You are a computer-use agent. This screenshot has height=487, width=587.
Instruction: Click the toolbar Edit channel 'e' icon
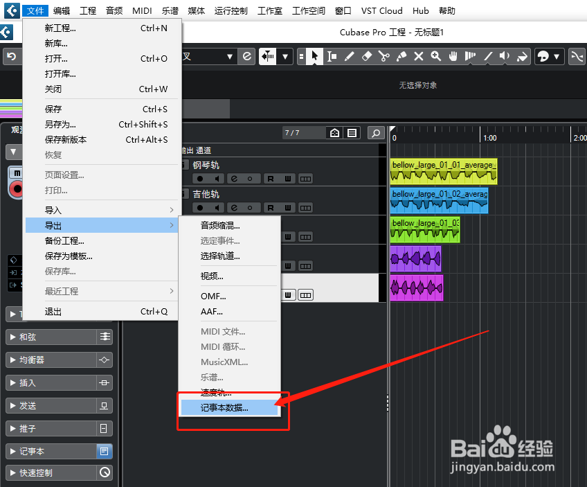point(247,57)
